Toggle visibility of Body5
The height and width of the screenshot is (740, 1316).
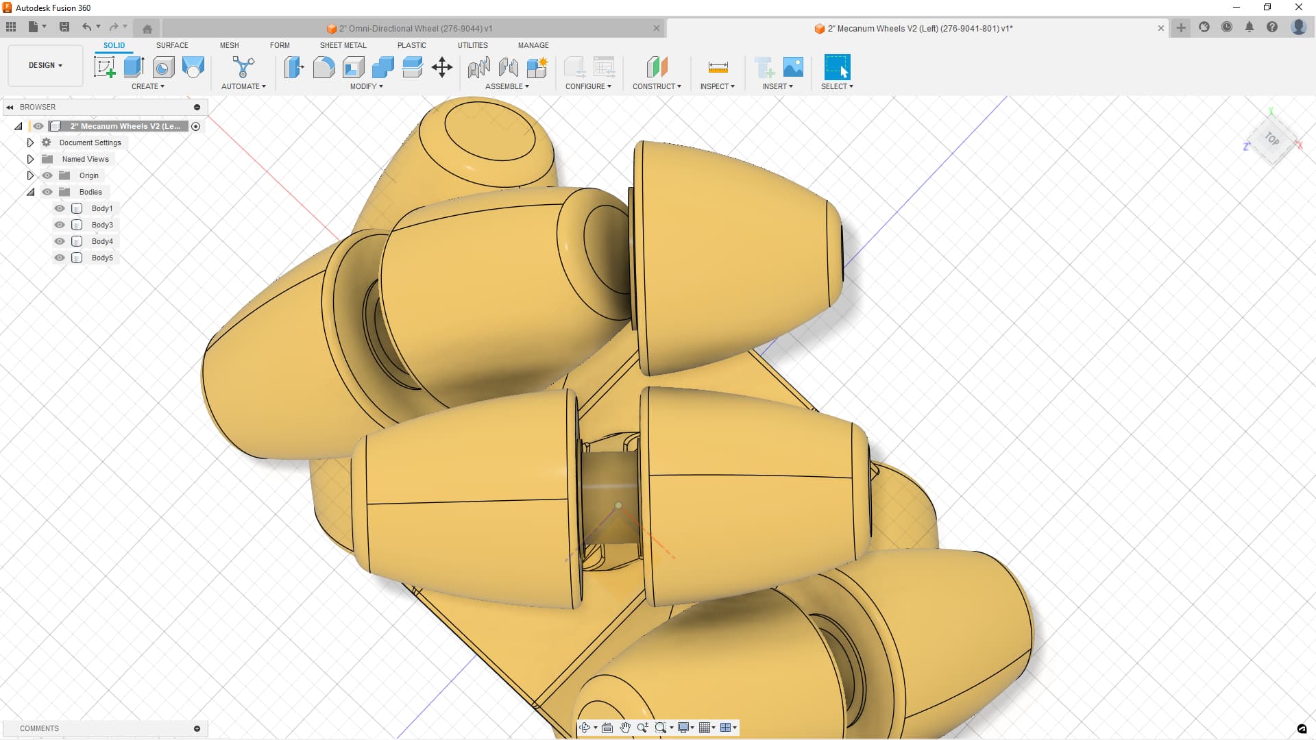60,258
